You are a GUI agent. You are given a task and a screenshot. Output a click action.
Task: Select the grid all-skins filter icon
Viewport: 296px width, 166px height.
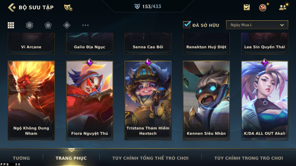coord(11,25)
